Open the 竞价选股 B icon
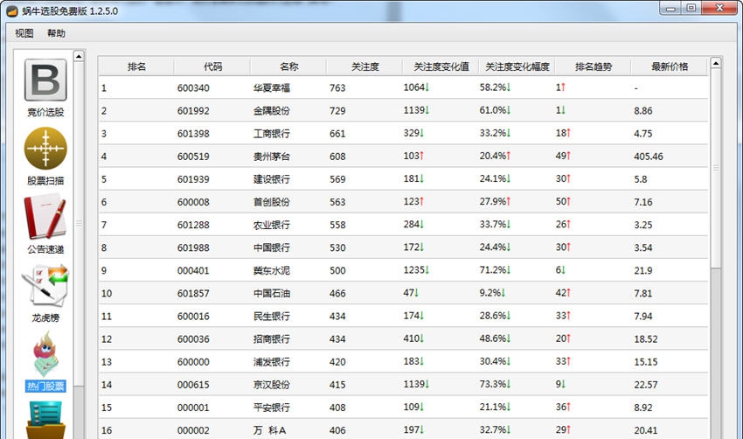This screenshot has width=743, height=439. [45, 80]
